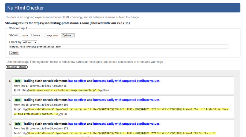
Task: Click the Info badge in message 3
Action: tap(18, 124)
